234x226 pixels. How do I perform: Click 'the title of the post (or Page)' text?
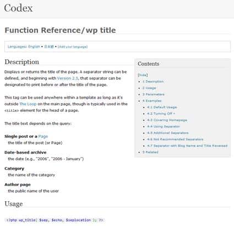(35, 143)
